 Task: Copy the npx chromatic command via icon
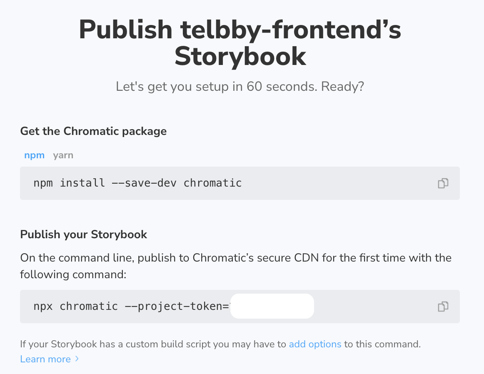click(443, 307)
